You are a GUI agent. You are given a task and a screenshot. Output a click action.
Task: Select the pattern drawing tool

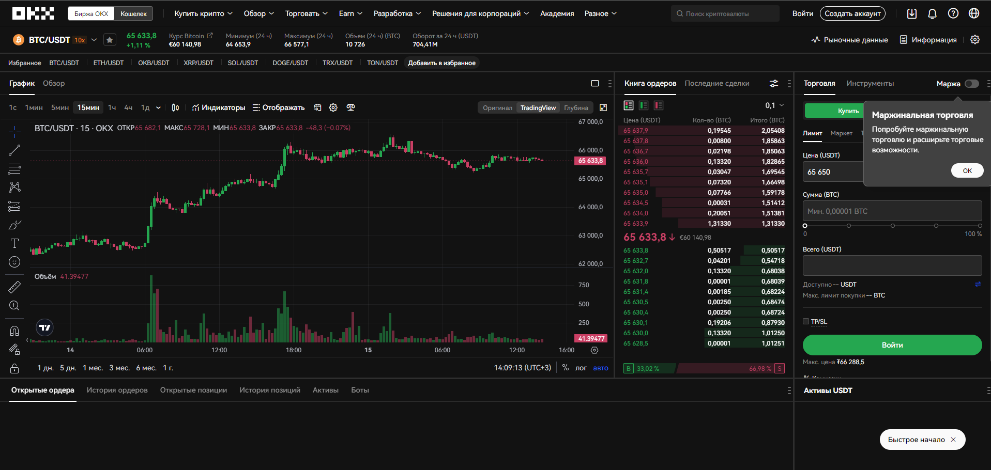(x=14, y=187)
